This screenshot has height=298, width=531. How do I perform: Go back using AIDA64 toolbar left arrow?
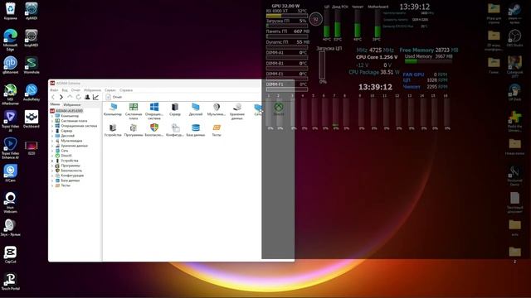click(x=53, y=98)
